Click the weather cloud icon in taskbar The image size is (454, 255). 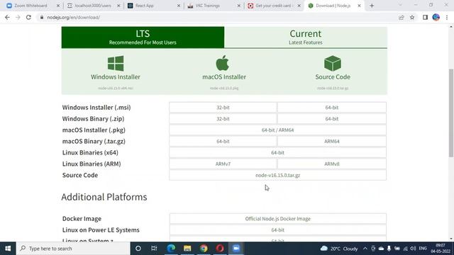[324, 249]
